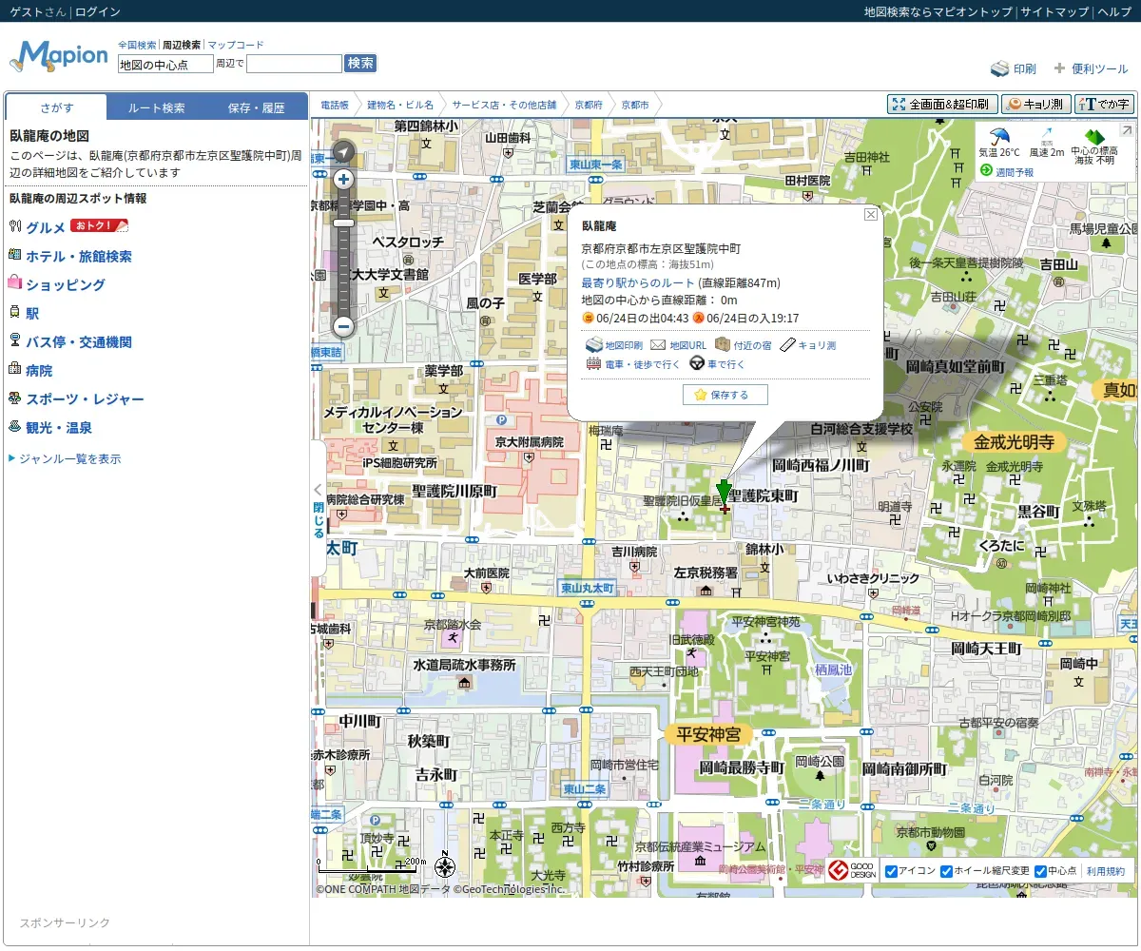Open ヘルプ link
Screen dimensions: 1141x951
tap(1114, 11)
